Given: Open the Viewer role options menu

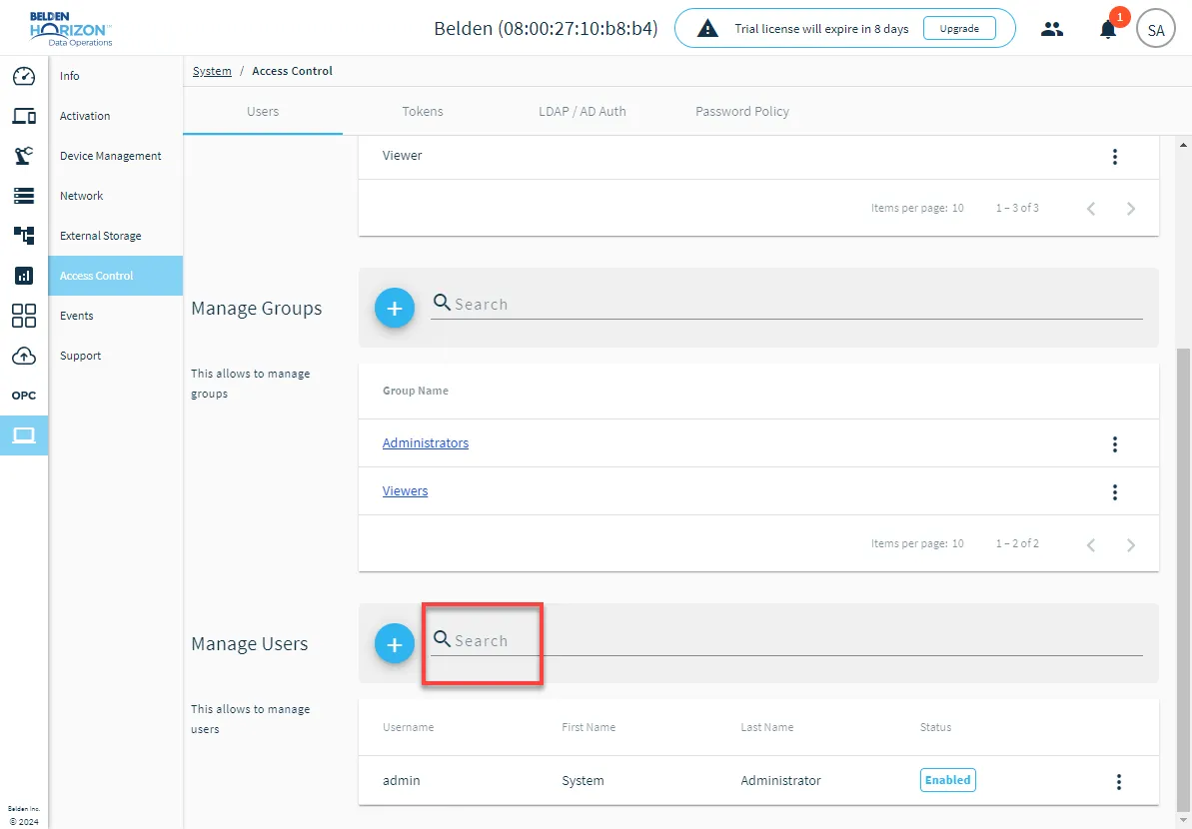Looking at the screenshot, I should [x=1114, y=157].
